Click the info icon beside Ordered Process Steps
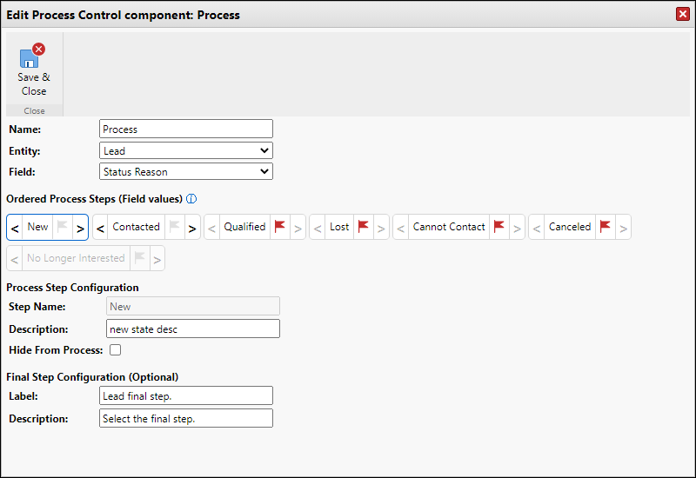Screen dimensions: 696x478 tap(191, 198)
